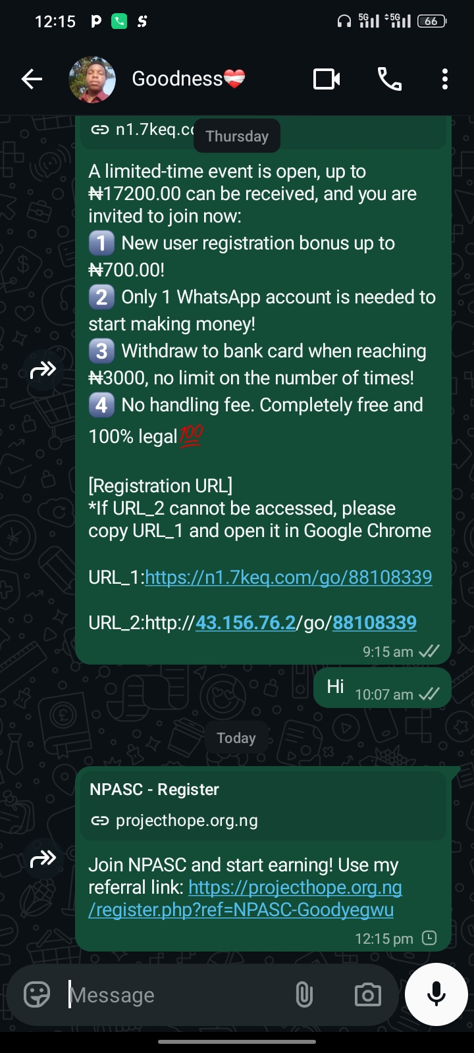Screen dimensions: 474x1053
Task: Tap the Message text input field
Action: click(178, 995)
